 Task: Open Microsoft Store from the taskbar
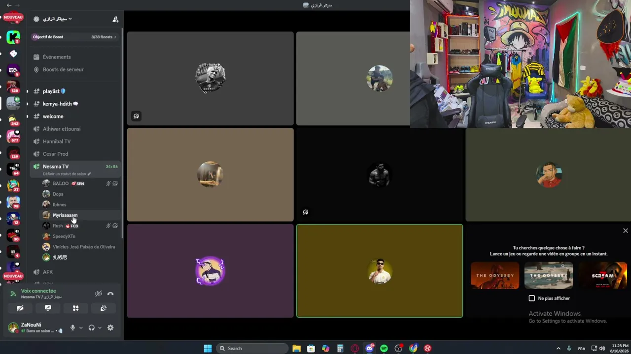pyautogui.click(x=311, y=348)
